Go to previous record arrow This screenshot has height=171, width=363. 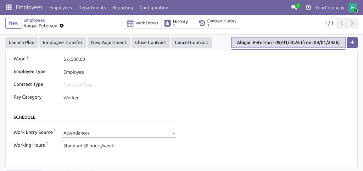341,23
